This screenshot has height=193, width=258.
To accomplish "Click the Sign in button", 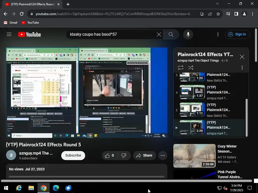I will click(x=237, y=34).
